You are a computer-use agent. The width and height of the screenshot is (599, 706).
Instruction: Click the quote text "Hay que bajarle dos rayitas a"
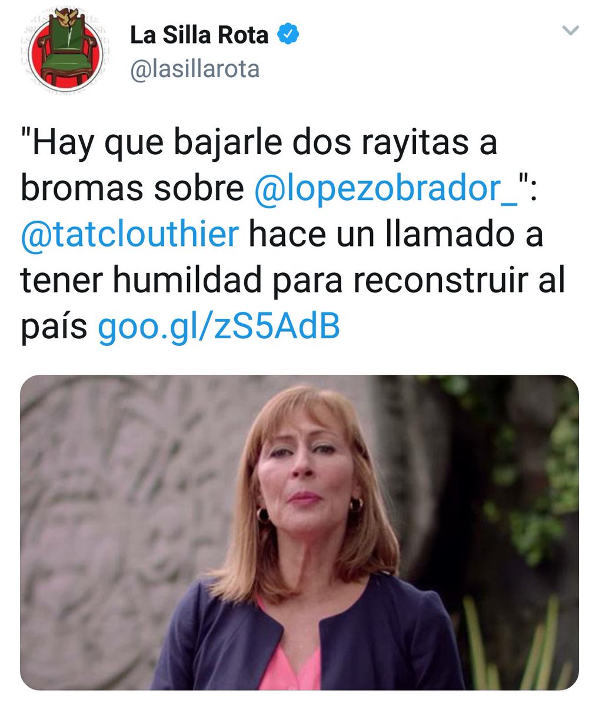click(259, 143)
